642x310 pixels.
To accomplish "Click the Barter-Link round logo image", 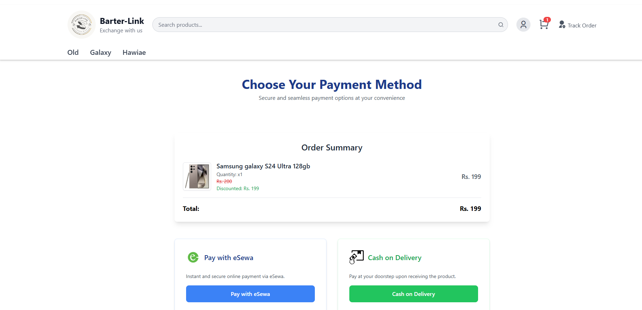I will click(82, 25).
